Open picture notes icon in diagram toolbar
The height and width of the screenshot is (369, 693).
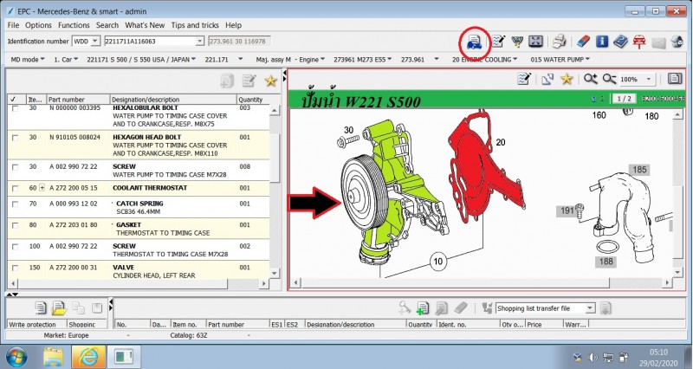tap(524, 79)
